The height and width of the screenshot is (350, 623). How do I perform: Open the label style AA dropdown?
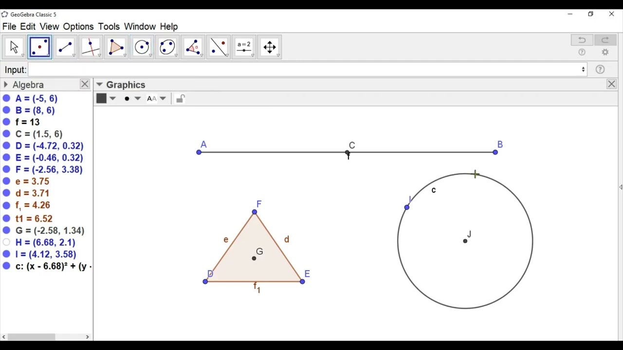163,99
